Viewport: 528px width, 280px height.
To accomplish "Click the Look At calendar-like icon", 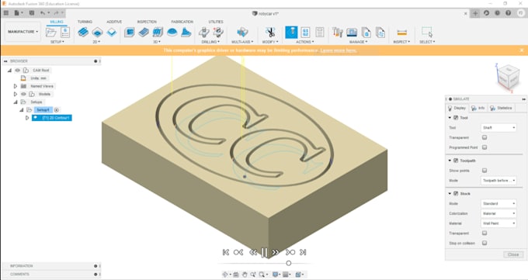I will tap(236, 275).
